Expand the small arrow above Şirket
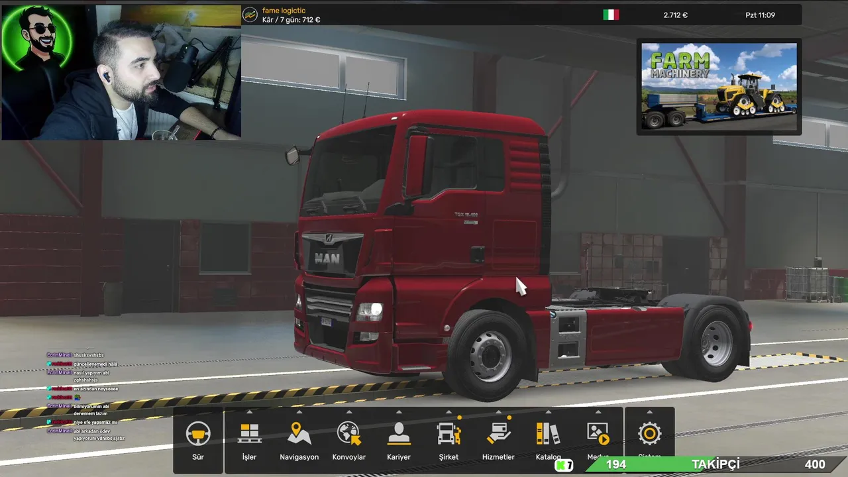This screenshot has width=848, height=477. click(x=449, y=412)
